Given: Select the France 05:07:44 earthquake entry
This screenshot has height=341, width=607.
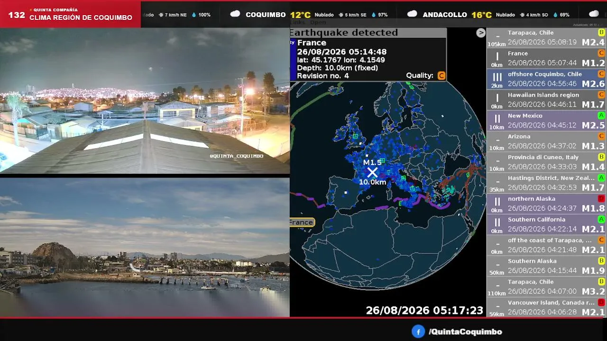Looking at the screenshot, I should 546,59.
